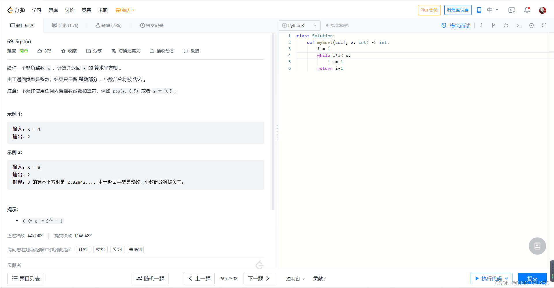The width and height of the screenshot is (554, 288).
Task: Open the editor info icon
Action: pos(481,25)
